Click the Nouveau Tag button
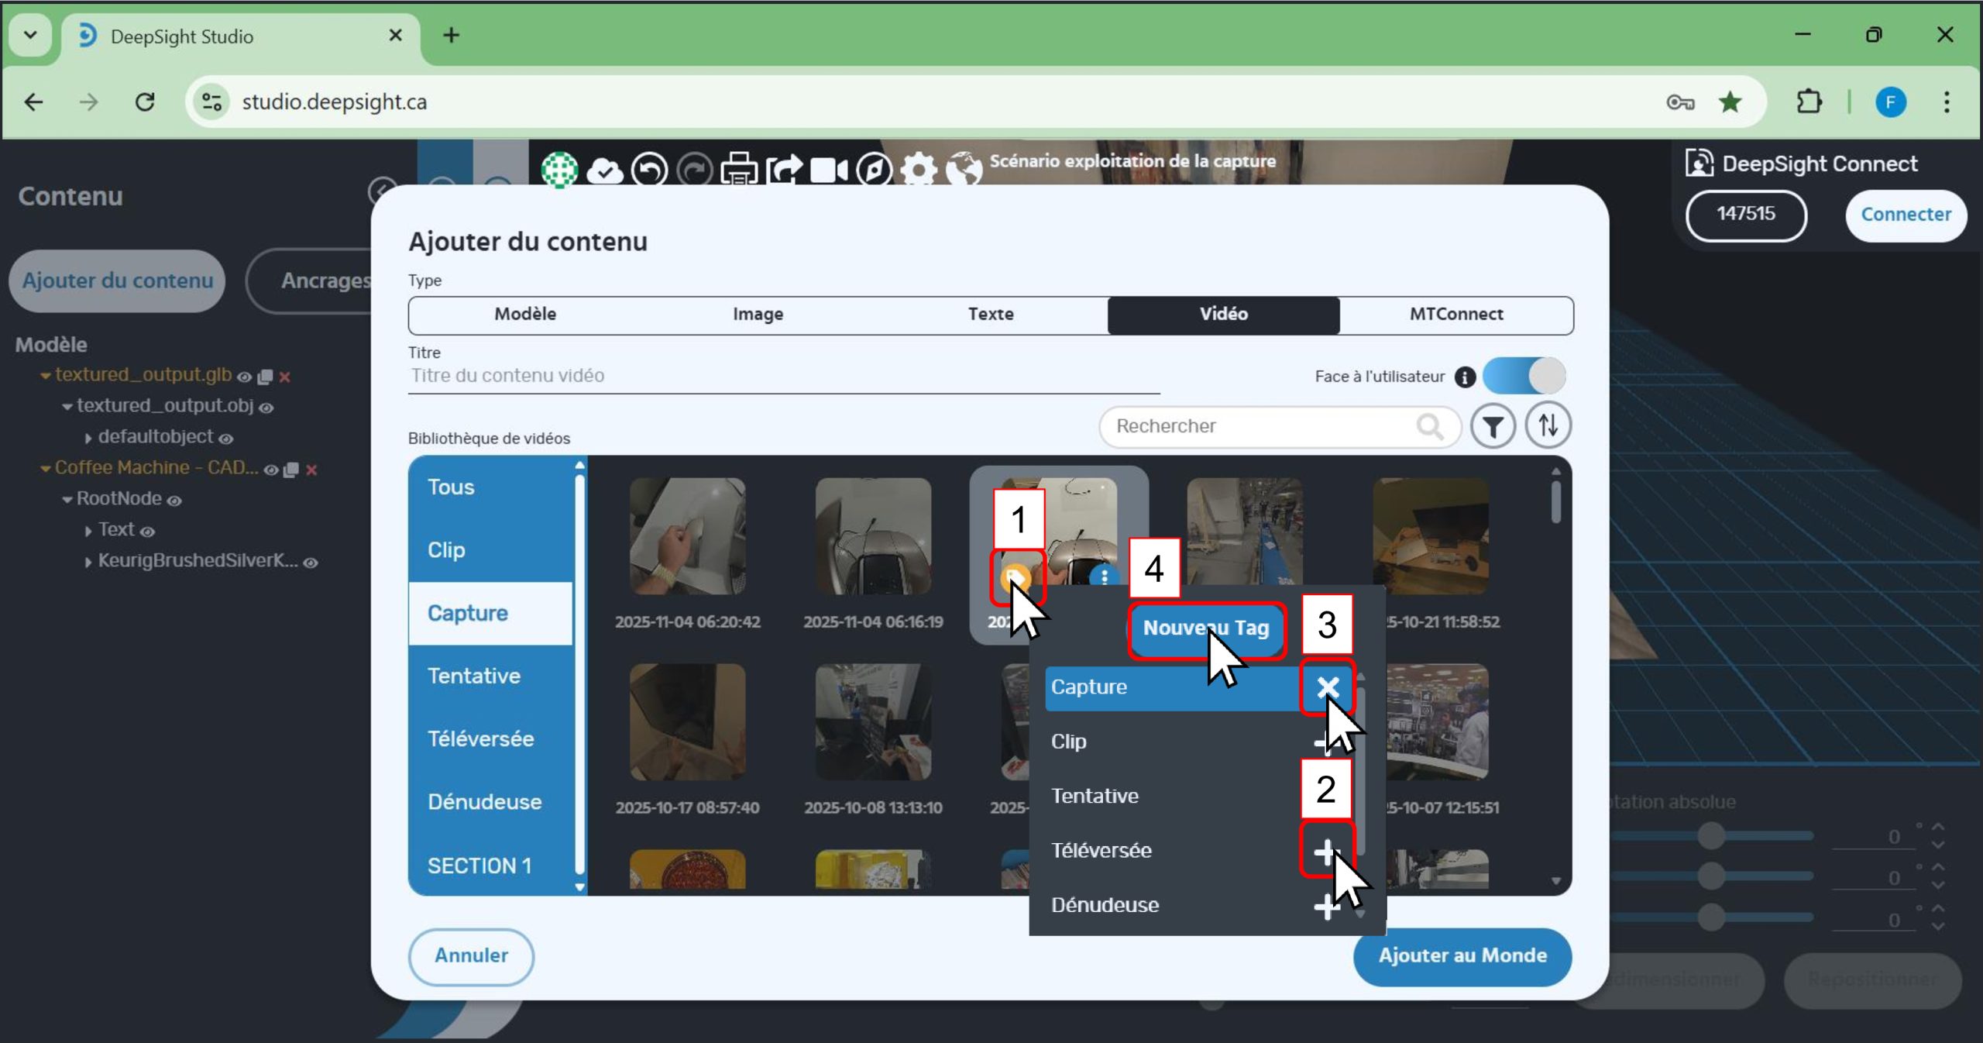Viewport: 1983px width, 1043px height. (1205, 628)
